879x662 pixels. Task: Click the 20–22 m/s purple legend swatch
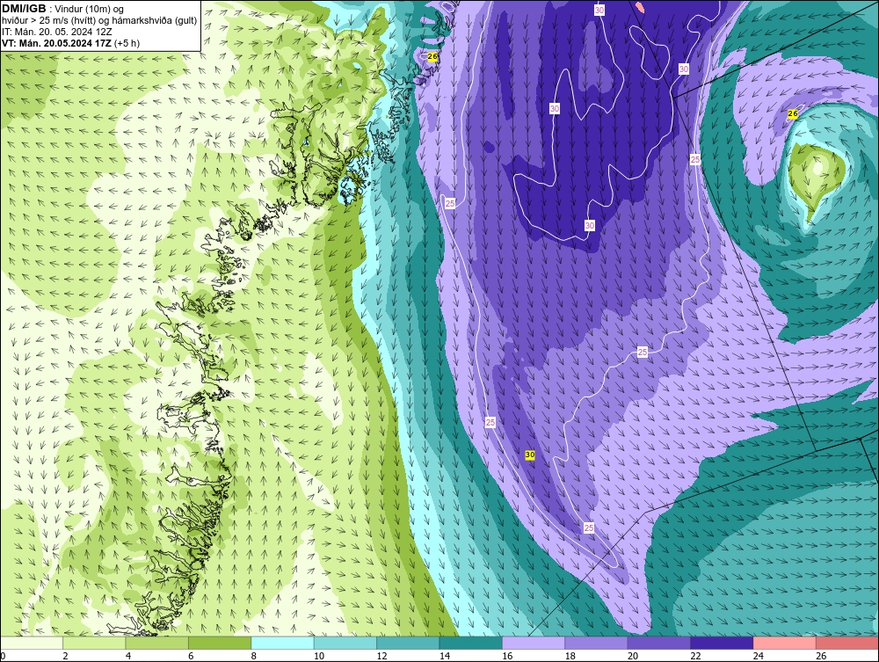click(659, 643)
